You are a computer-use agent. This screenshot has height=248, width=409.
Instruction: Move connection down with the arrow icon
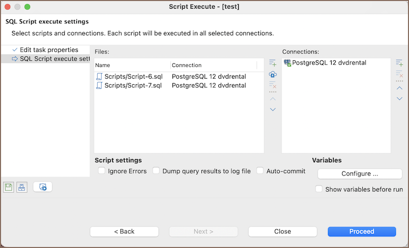pos(399,99)
